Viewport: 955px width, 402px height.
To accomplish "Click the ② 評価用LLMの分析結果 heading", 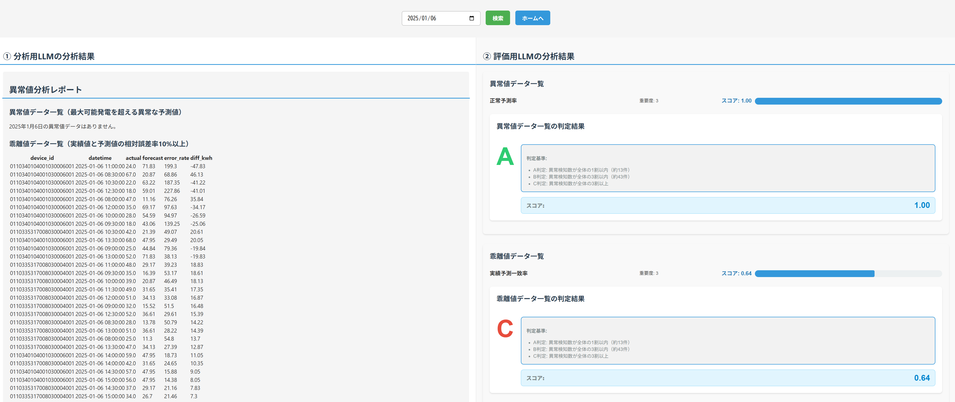I will point(529,56).
